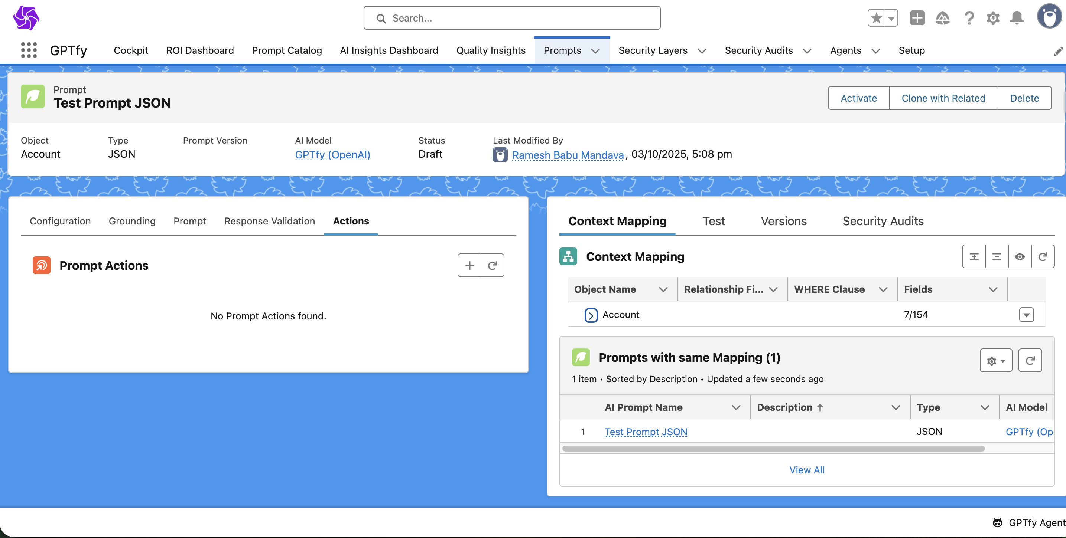Viewport: 1066px width, 538px height.
Task: Add a new Prompt Action with plus icon
Action: coord(469,266)
